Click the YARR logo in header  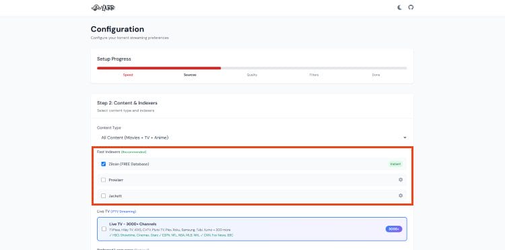(103, 7)
